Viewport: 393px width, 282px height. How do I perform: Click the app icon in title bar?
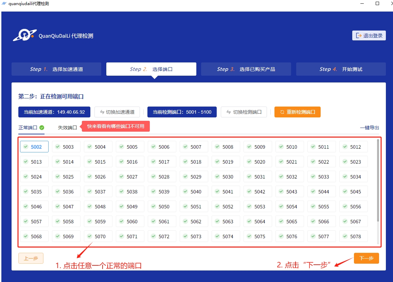point(4,4)
